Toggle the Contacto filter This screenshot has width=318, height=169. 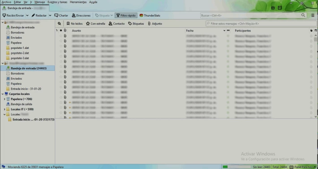[116, 23]
